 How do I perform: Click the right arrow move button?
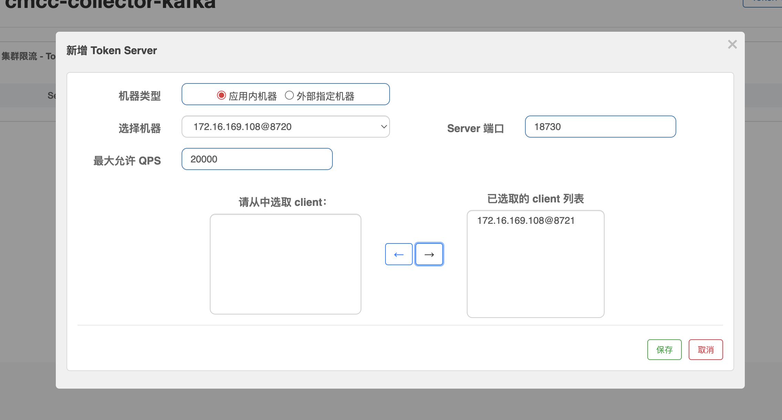(429, 254)
